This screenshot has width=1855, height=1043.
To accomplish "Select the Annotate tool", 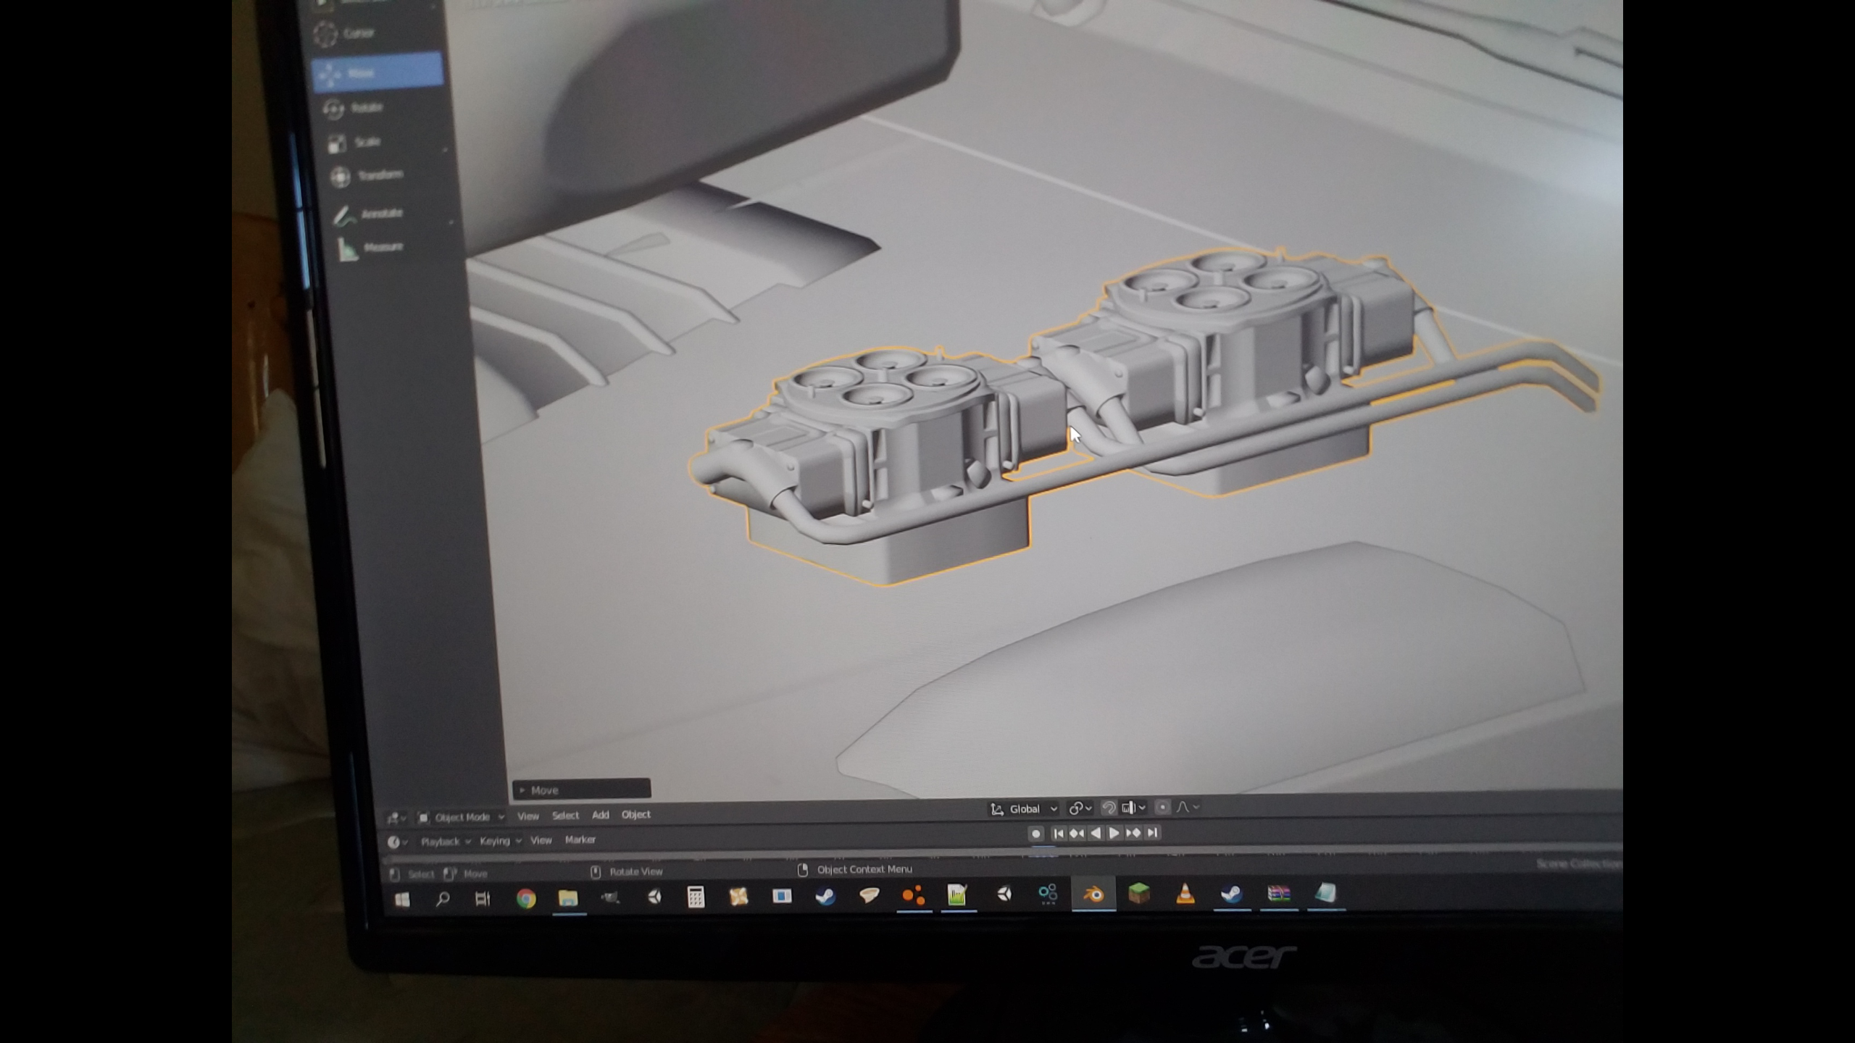I will pyautogui.click(x=368, y=214).
